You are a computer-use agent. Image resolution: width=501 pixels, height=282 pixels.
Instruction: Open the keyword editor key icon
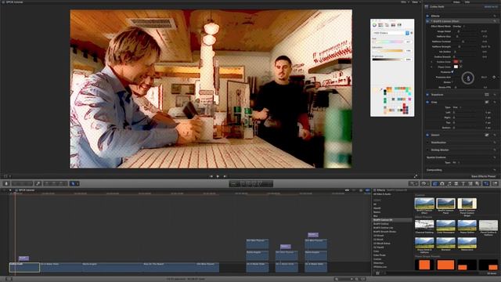38,183
